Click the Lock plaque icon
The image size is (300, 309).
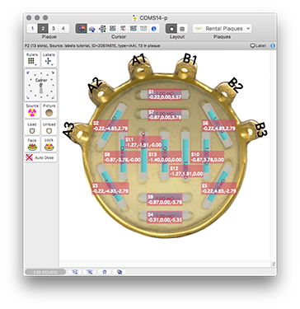(x=49, y=144)
